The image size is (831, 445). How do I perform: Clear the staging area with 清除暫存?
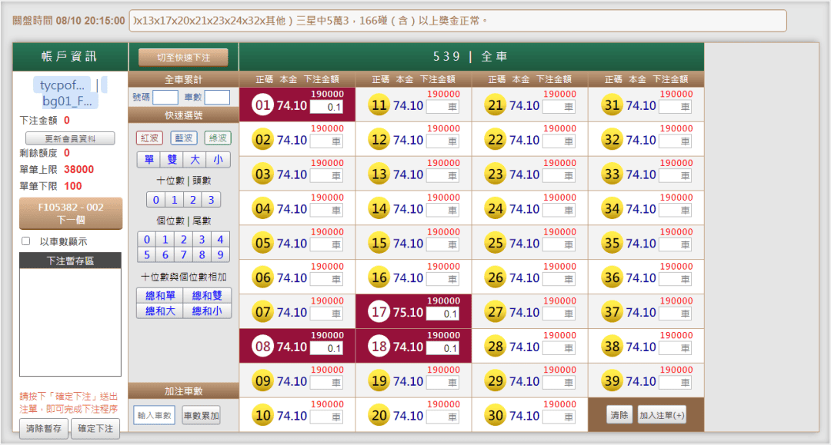tap(43, 428)
